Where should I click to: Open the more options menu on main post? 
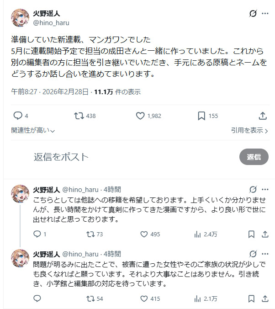[x=265, y=14]
